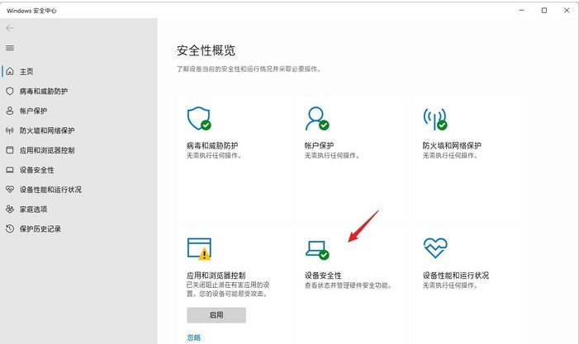Click 无需执行任何操作 under 帐户保护
This screenshot has width=579, height=344.
click(x=332, y=156)
